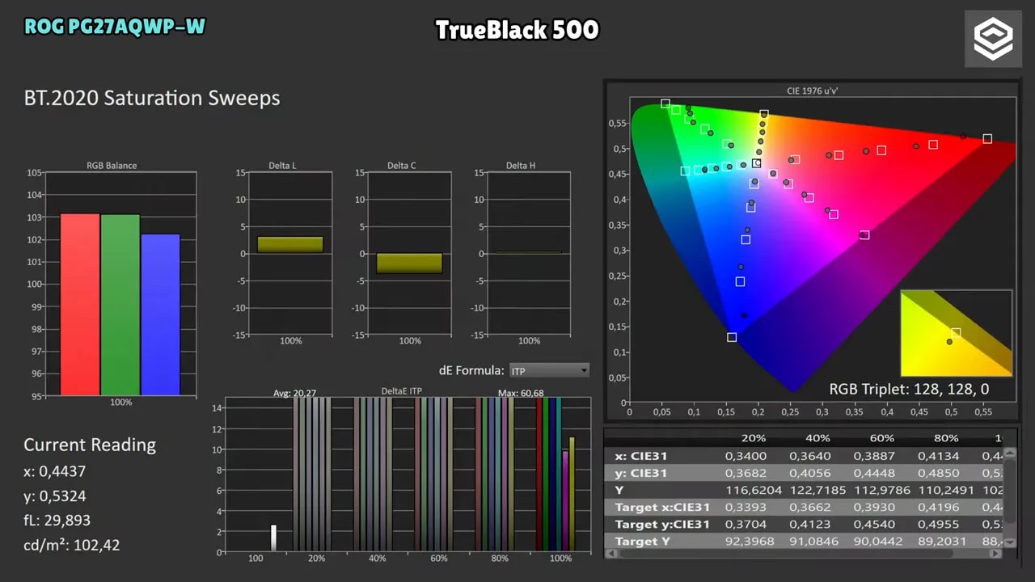Select the 'Target x:CIE31' row header

click(662, 508)
